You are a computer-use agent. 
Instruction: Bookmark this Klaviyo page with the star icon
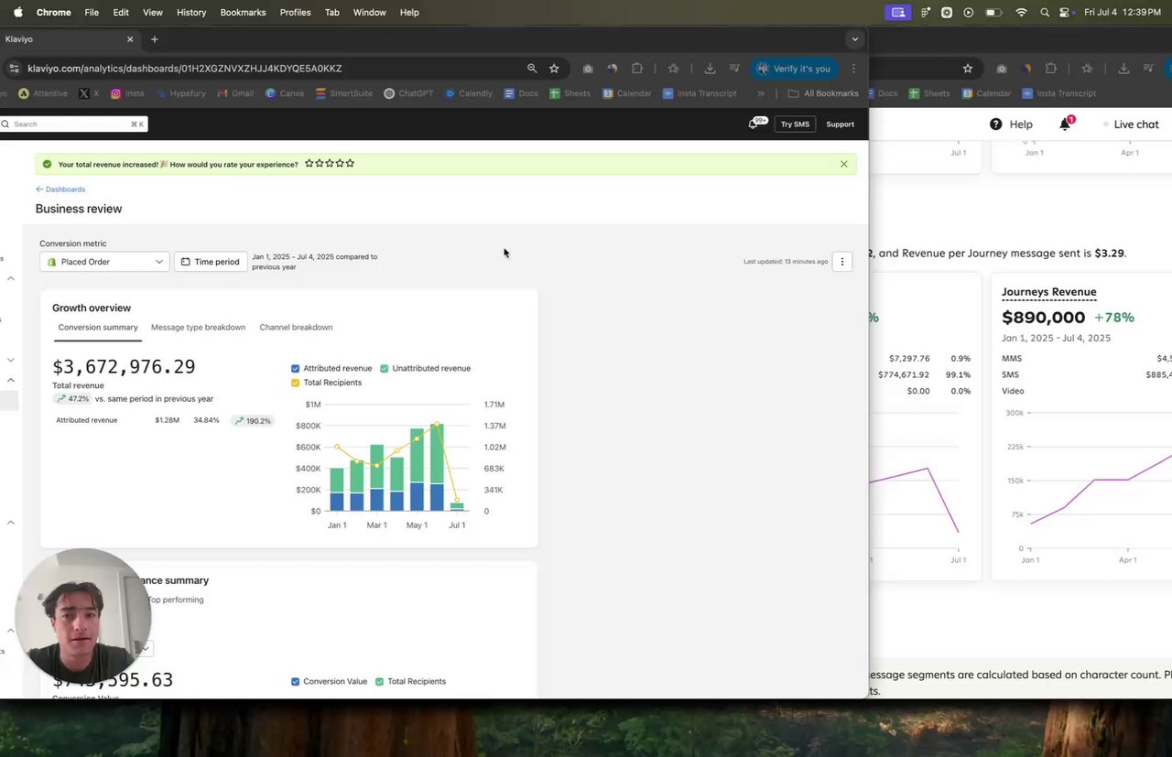coord(554,69)
